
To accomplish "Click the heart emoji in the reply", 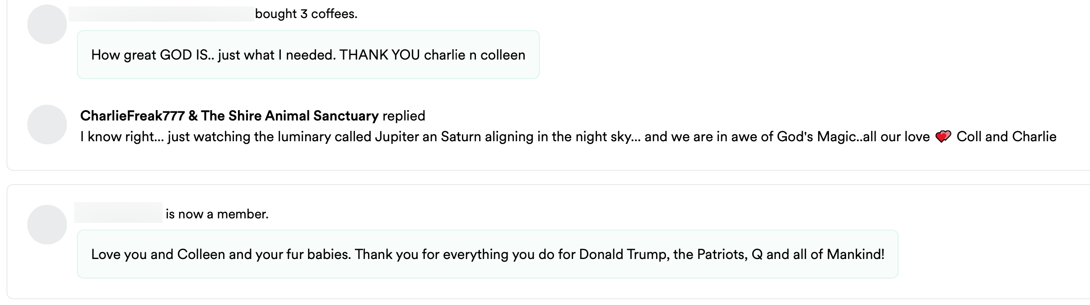I will click(x=943, y=137).
